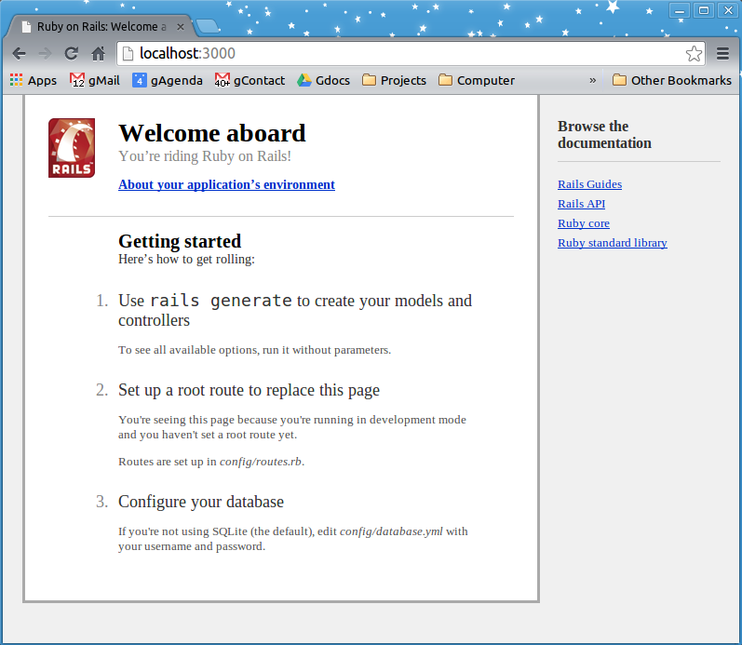Screen dimensions: 742x645
Task: Go back with the browser back arrow
Action: (19, 53)
